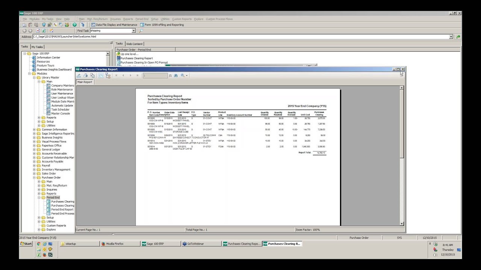Open the Modules menu
This screenshot has height=270, width=481.
click(35, 19)
